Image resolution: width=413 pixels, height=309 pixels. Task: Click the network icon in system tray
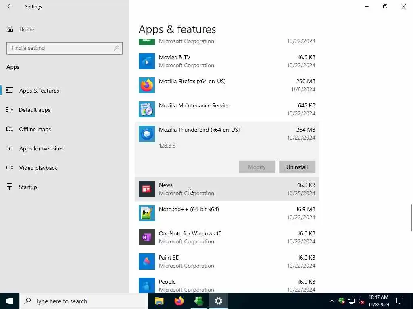[351, 301]
